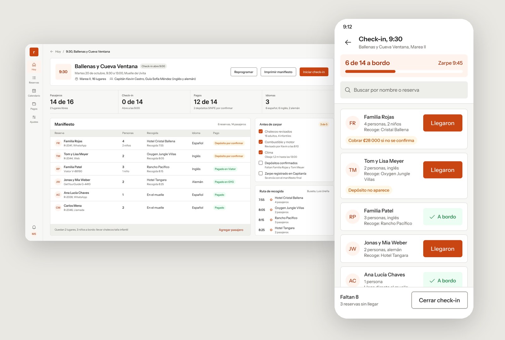
Task: Uncheck the Clima checkbox
Action: (x=261, y=152)
